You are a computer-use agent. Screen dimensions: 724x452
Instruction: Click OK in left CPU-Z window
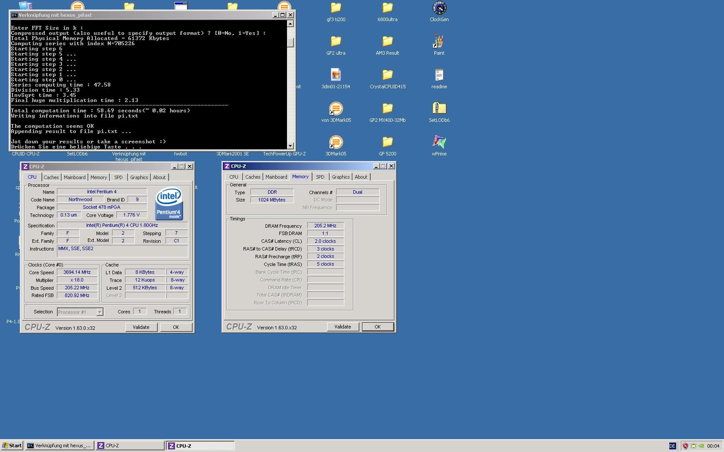[176, 327]
